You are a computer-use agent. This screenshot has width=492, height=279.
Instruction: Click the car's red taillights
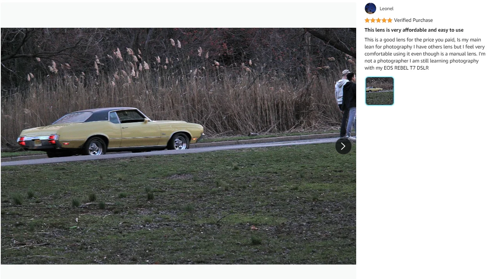tap(37, 139)
